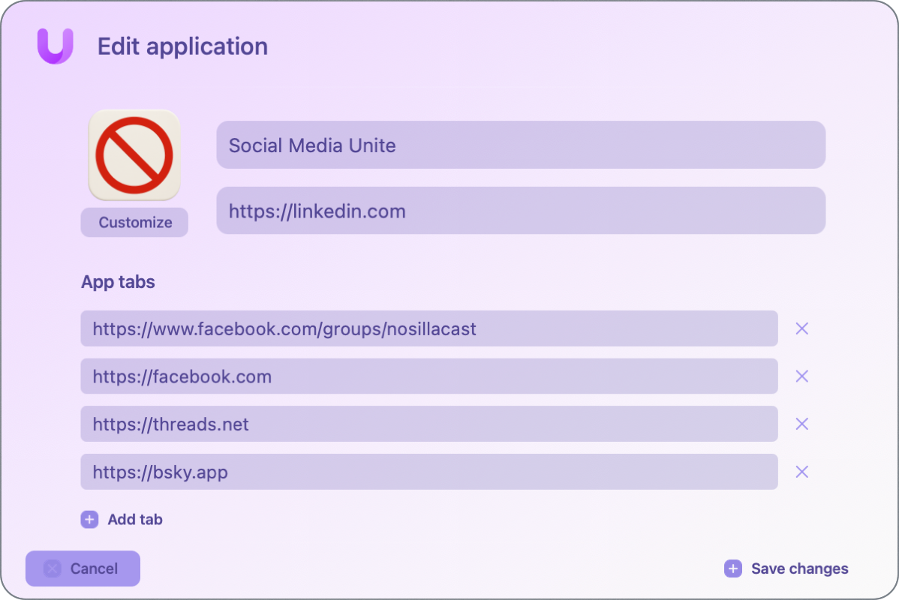The height and width of the screenshot is (600, 899).
Task: Open the Customize icon options
Action: pos(134,222)
